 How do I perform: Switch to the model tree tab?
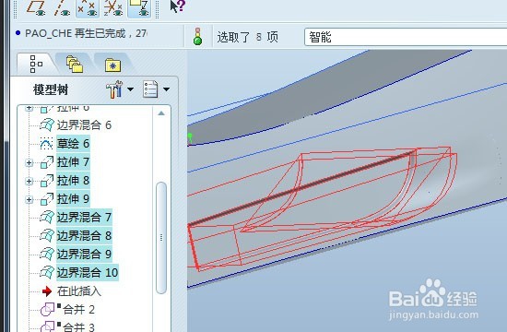pyautogui.click(x=36, y=64)
